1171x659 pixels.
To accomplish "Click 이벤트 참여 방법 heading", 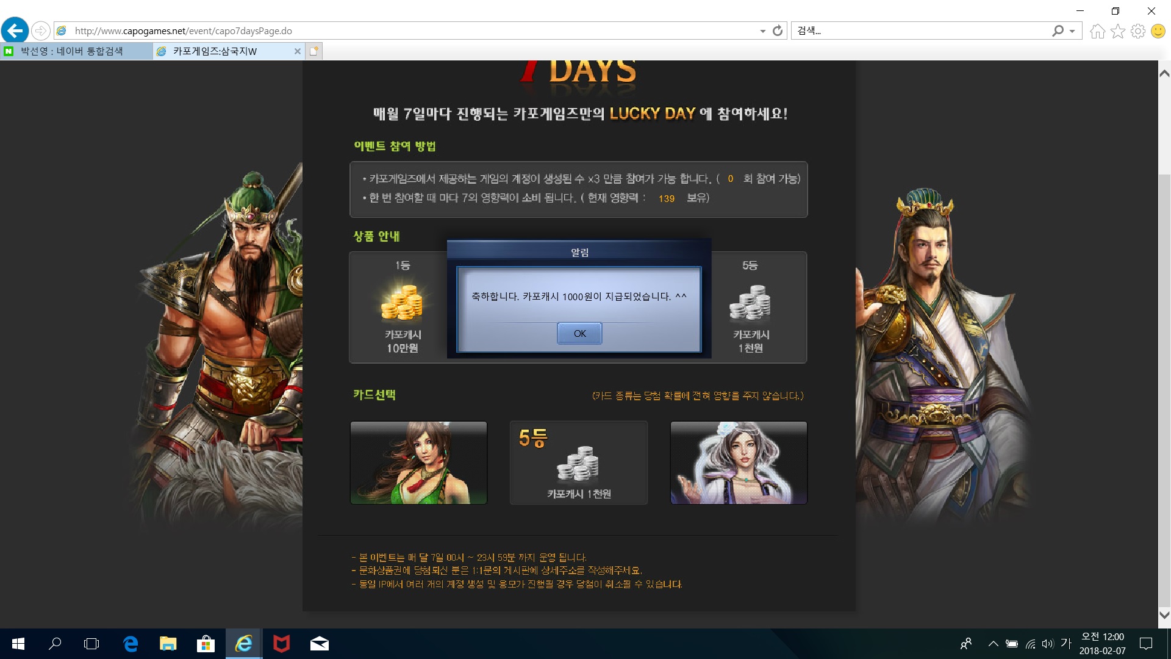I will coord(395,146).
